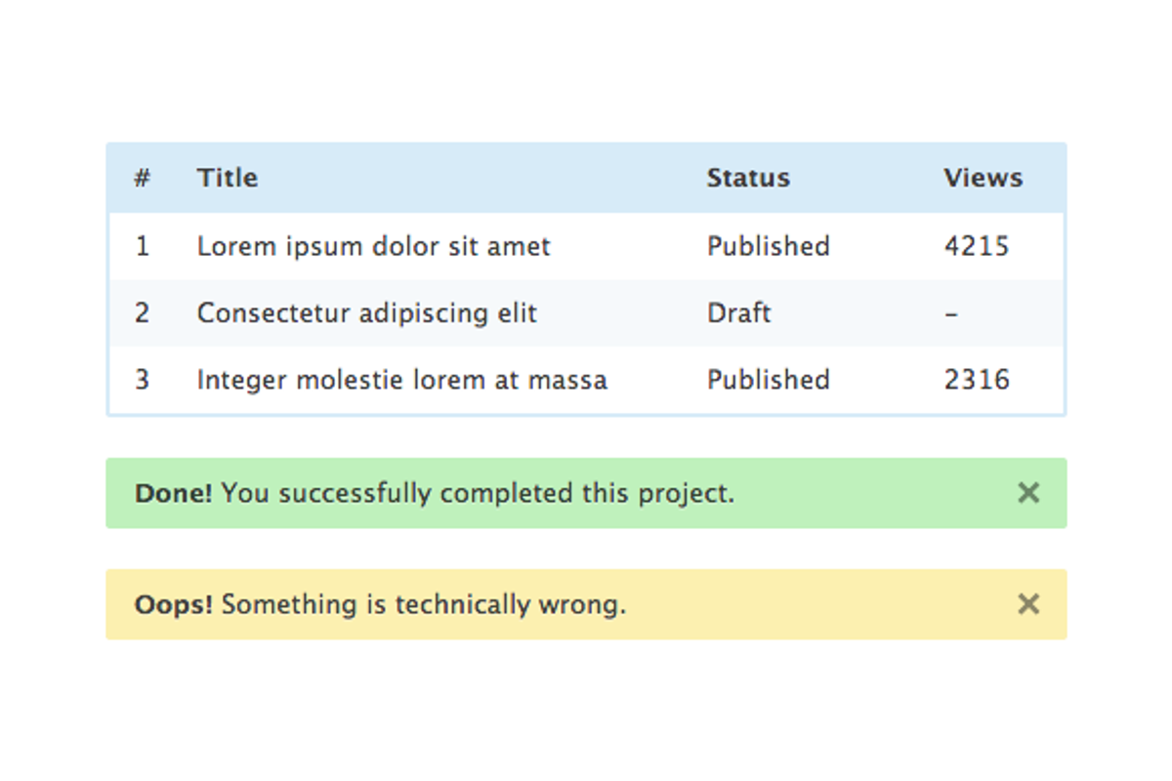Click row number 3 cell
The width and height of the screenshot is (1172, 781).
click(143, 380)
